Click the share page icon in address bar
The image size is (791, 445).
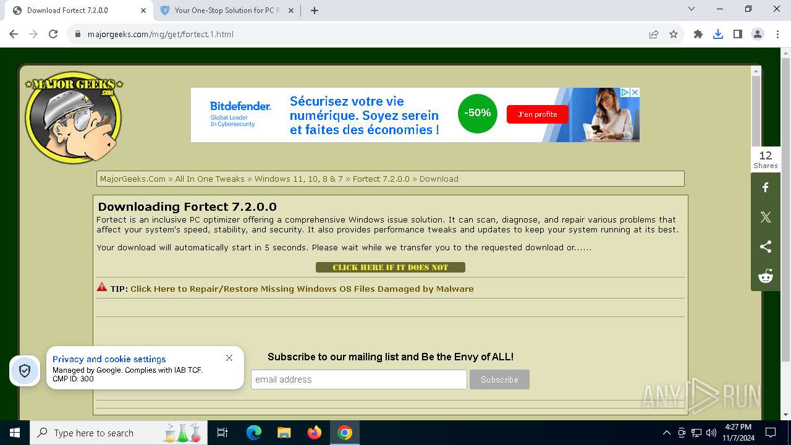pyautogui.click(x=654, y=34)
